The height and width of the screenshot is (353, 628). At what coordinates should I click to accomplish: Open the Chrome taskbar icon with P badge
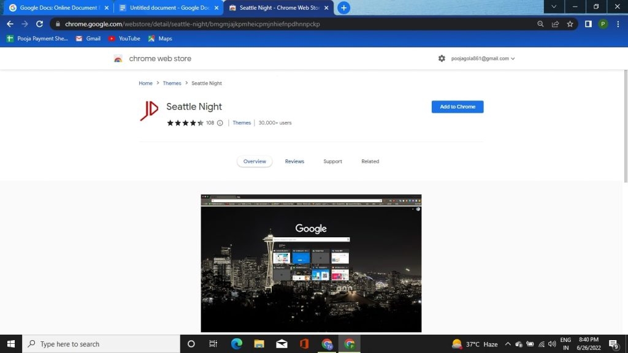[x=350, y=344]
